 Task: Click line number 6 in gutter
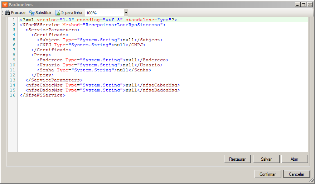pyautogui.click(x=14, y=45)
